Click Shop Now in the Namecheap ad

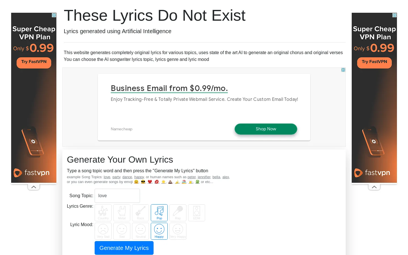tap(266, 129)
